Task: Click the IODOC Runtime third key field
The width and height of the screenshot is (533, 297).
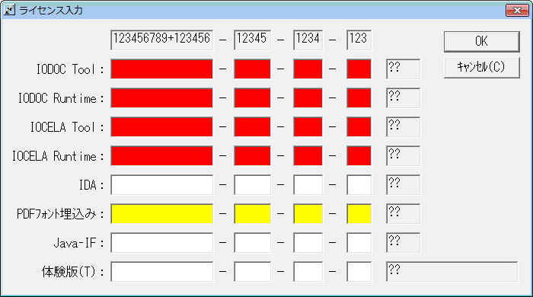Action: pyautogui.click(x=308, y=98)
